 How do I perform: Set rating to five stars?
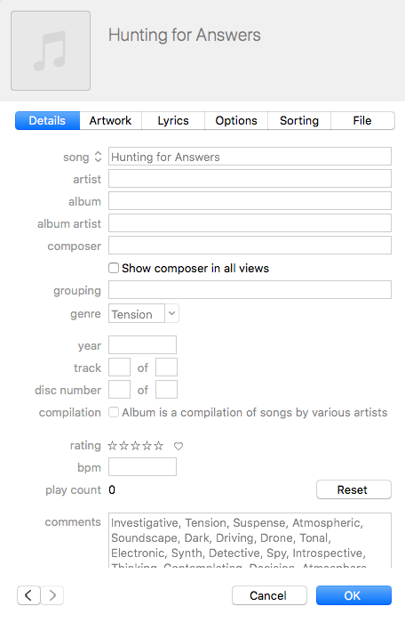(x=159, y=446)
